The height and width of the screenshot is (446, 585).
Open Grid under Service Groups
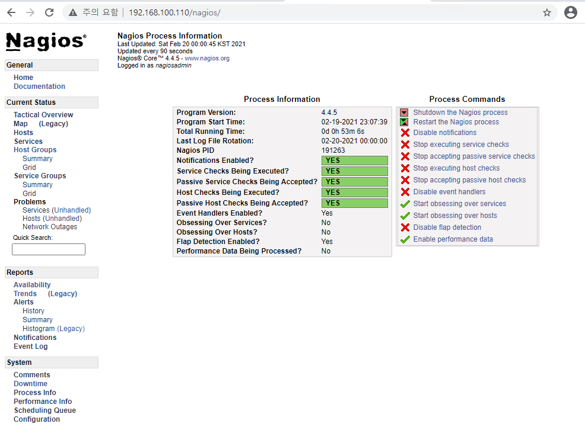(x=29, y=194)
